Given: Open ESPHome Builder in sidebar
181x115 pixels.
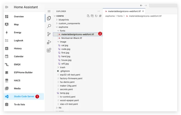Looking at the screenshot, I should coord(23,72).
